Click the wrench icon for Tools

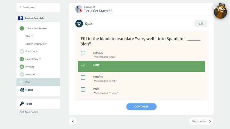click(22, 104)
